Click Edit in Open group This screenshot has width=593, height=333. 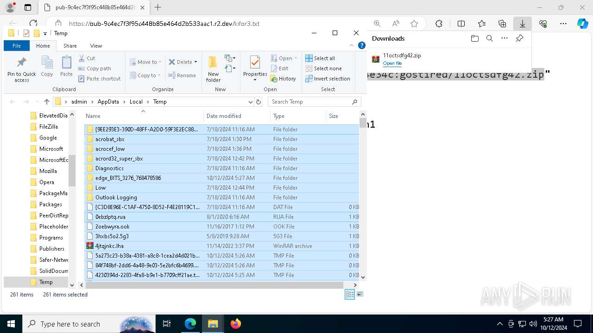tap(279, 68)
